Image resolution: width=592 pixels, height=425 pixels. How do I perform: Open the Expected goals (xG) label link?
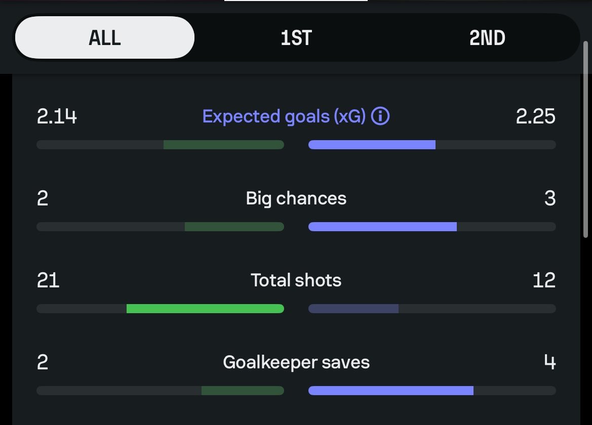pyautogui.click(x=284, y=116)
